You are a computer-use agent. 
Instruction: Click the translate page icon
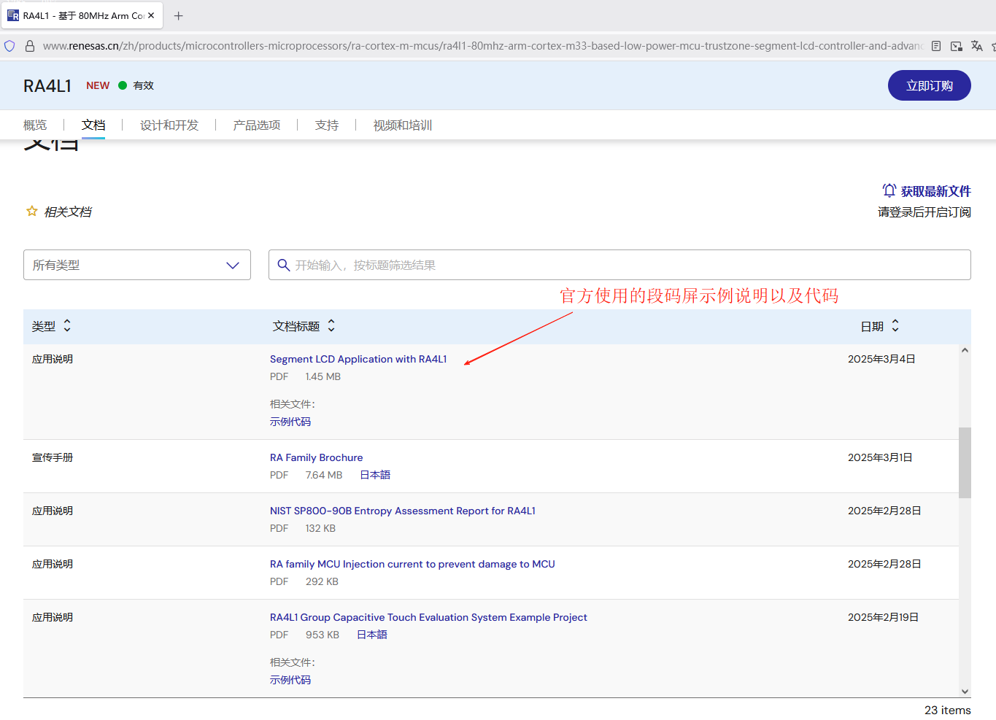[977, 46]
